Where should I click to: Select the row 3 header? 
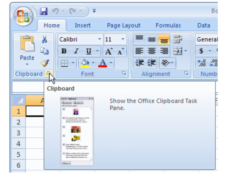coord(18,133)
